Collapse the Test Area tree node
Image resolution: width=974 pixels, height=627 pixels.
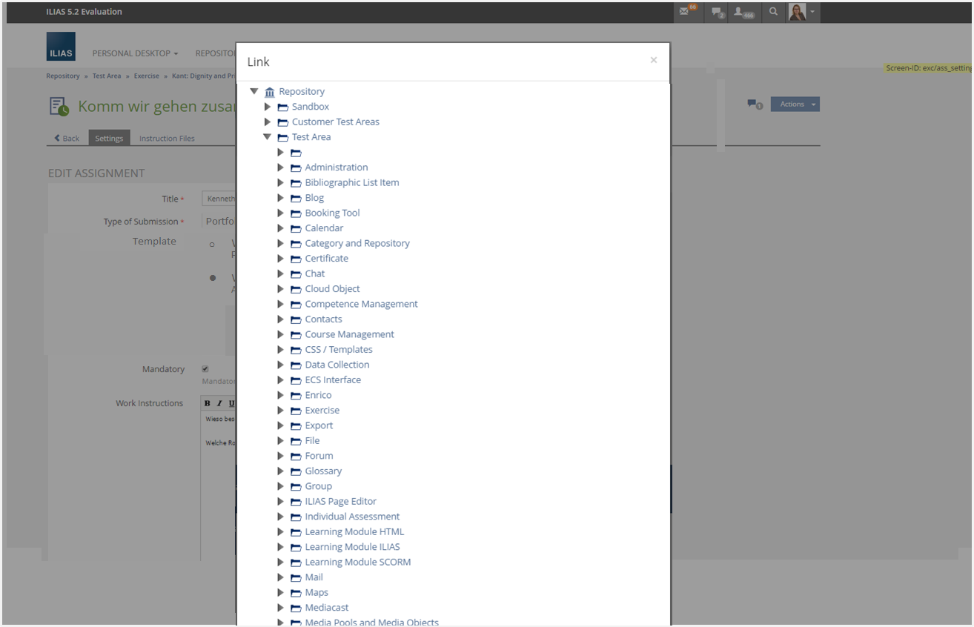(268, 137)
